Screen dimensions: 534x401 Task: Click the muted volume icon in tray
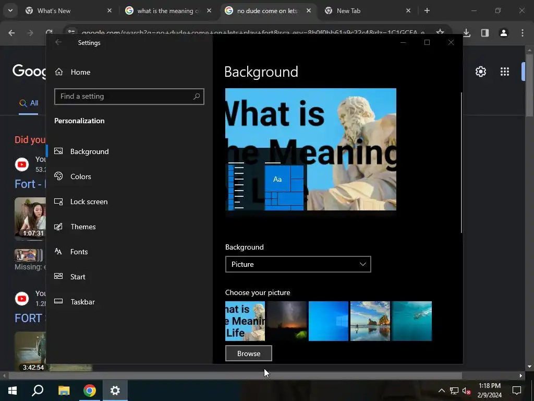pos(467,391)
